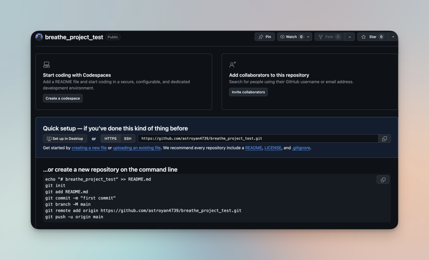Pin the repository
The height and width of the screenshot is (260, 429).
(x=265, y=37)
